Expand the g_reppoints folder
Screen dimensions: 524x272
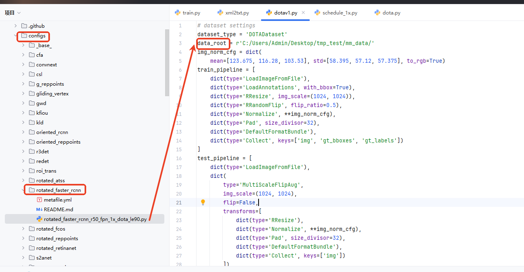point(23,84)
